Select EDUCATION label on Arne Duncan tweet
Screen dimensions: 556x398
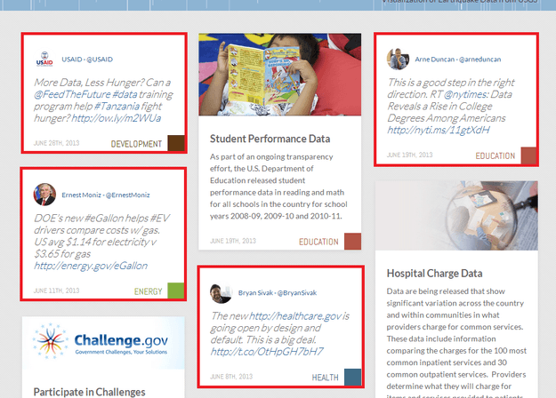(495, 155)
